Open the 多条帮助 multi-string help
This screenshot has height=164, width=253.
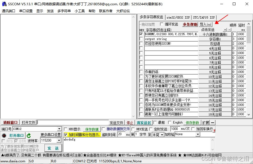[190, 24]
